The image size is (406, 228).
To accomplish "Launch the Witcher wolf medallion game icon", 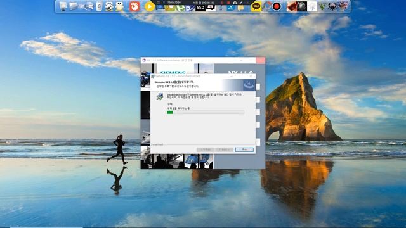I will (x=332, y=6).
